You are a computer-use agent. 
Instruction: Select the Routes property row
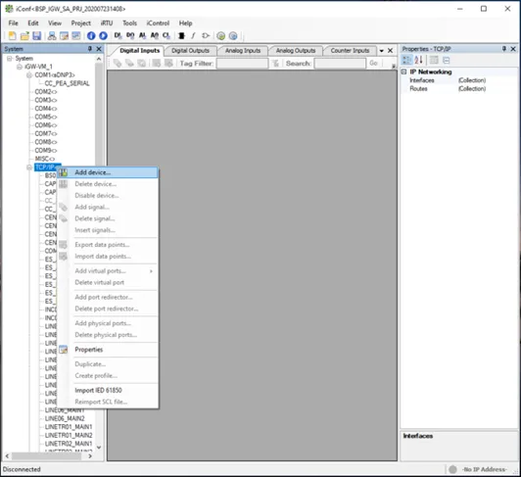tap(459, 89)
